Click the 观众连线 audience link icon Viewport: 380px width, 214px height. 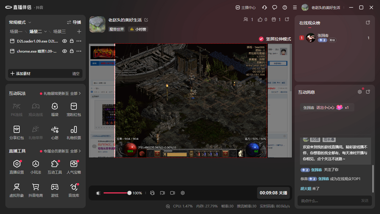pyautogui.click(x=36, y=106)
